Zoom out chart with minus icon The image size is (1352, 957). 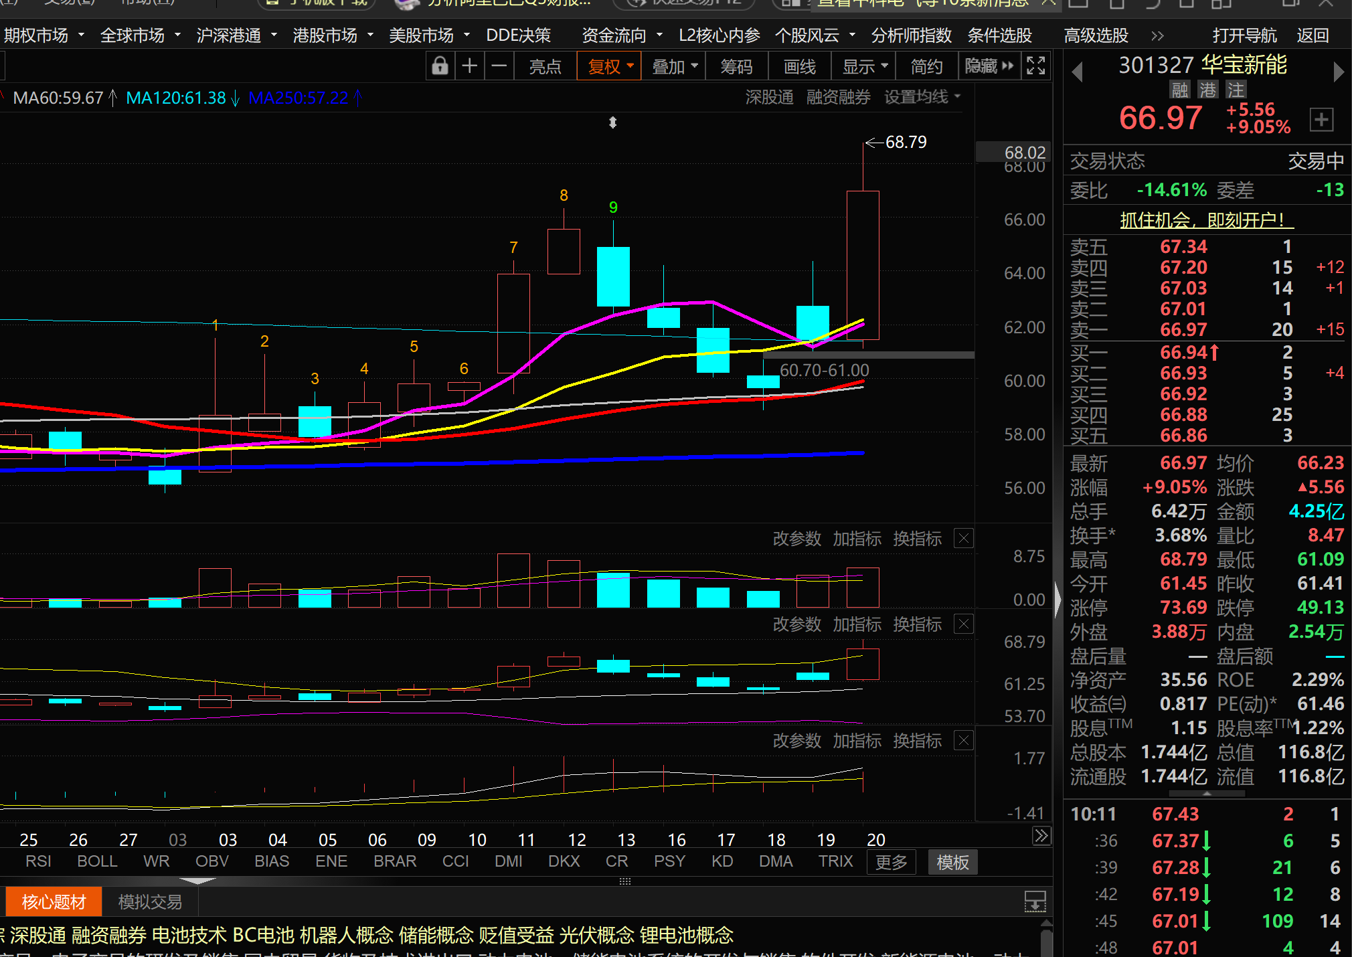[499, 66]
